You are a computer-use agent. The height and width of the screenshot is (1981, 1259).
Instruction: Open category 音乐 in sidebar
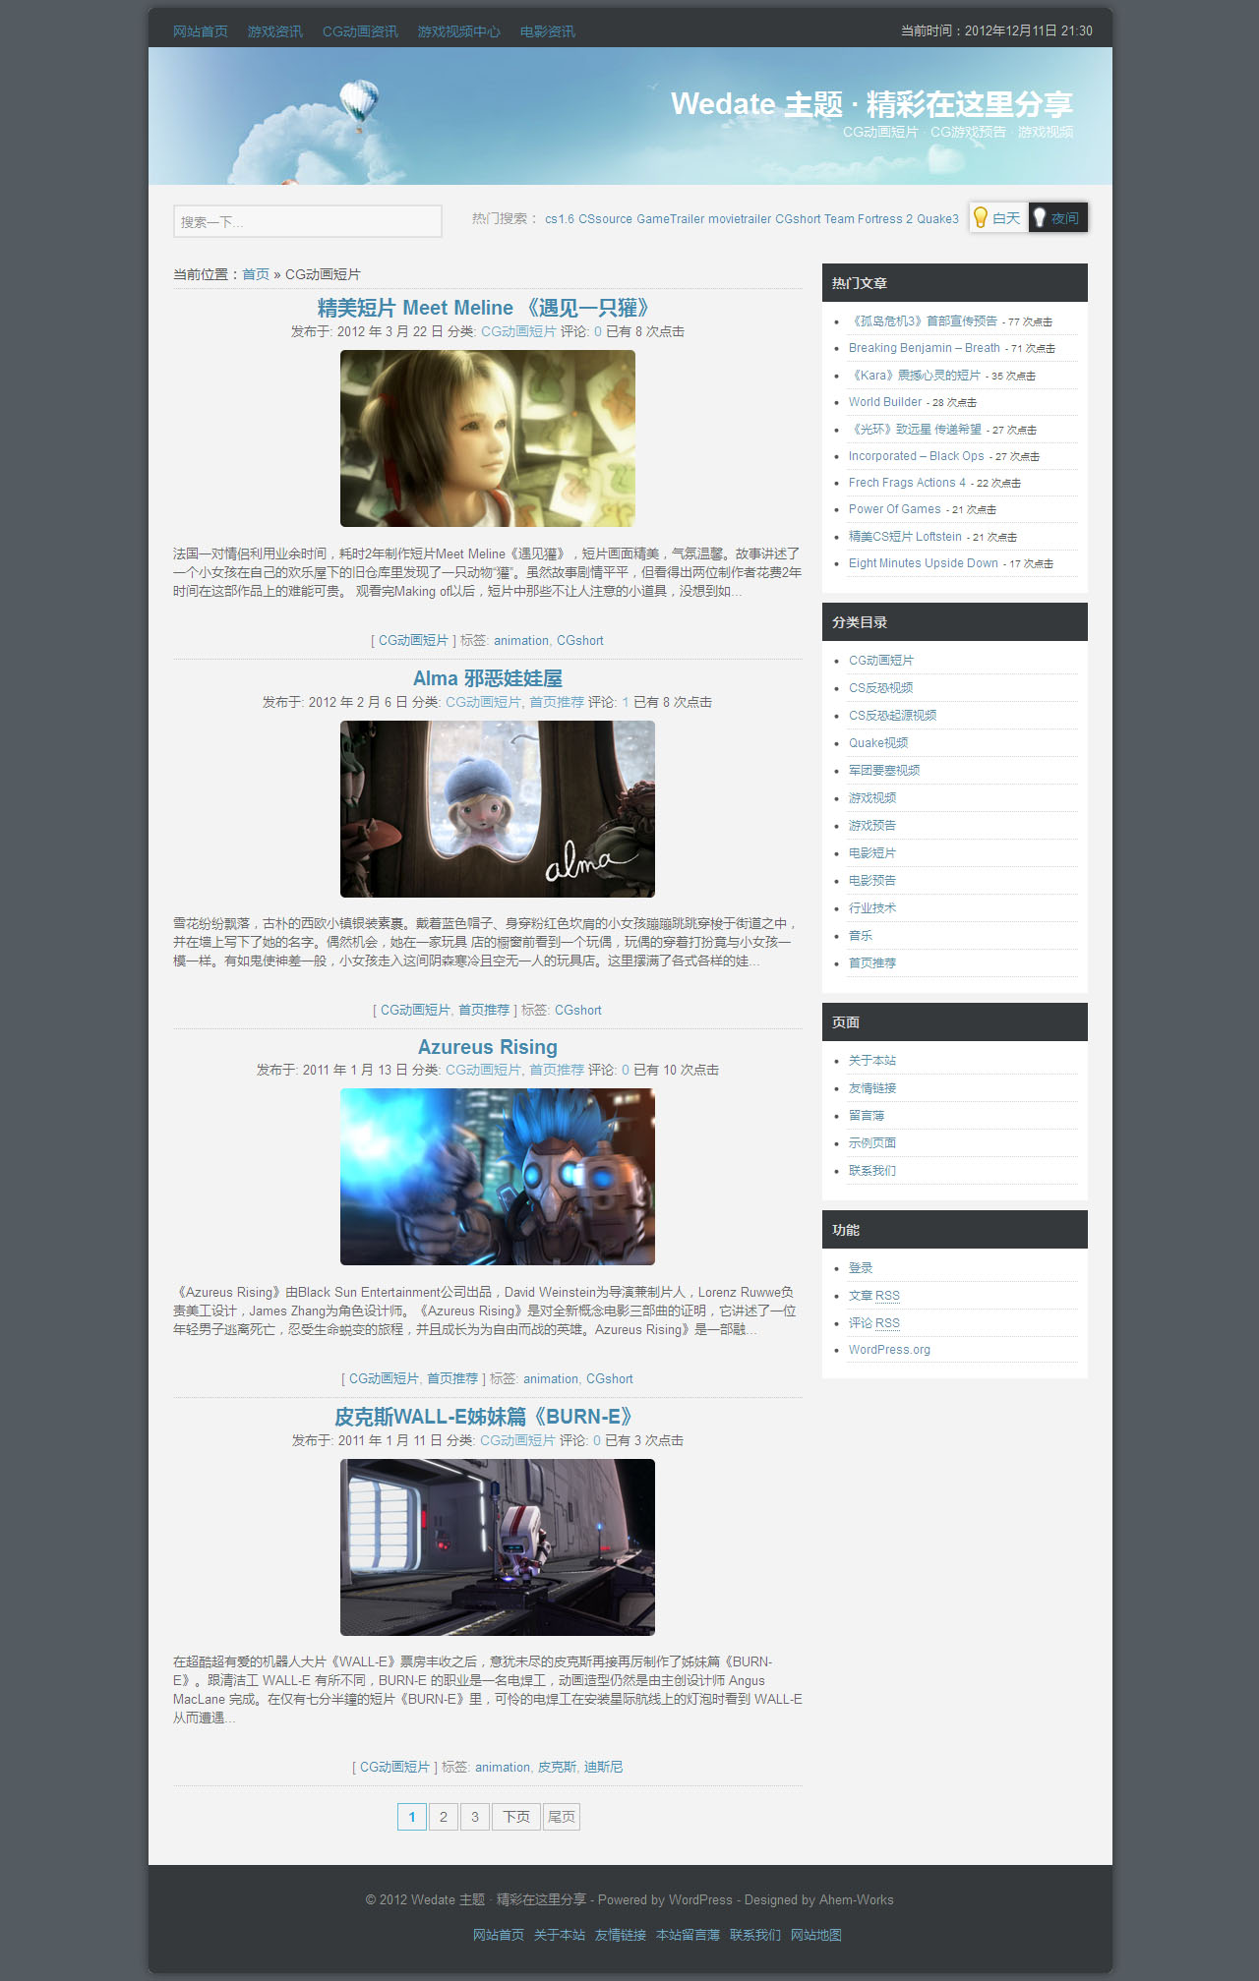(861, 936)
